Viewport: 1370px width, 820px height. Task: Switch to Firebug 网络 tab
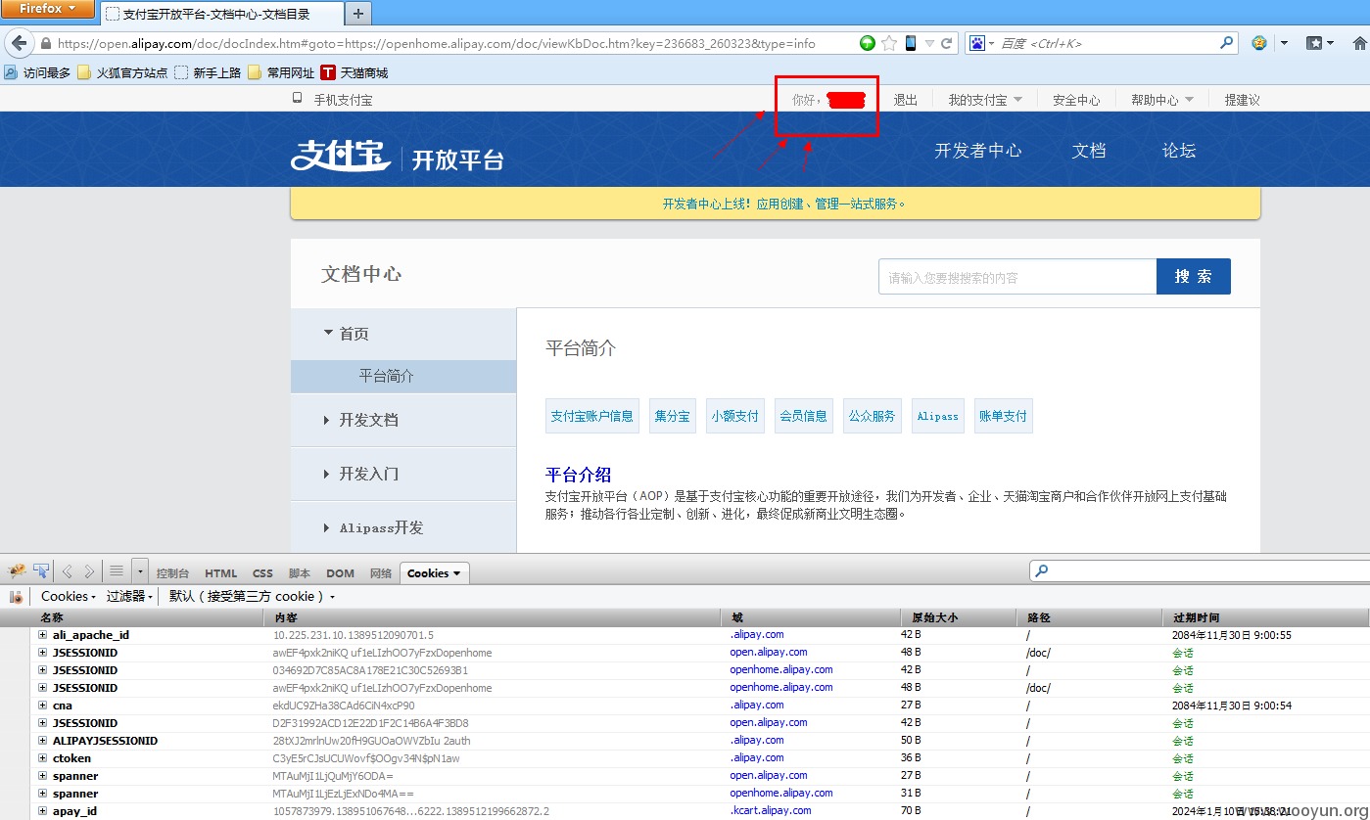[x=381, y=573]
